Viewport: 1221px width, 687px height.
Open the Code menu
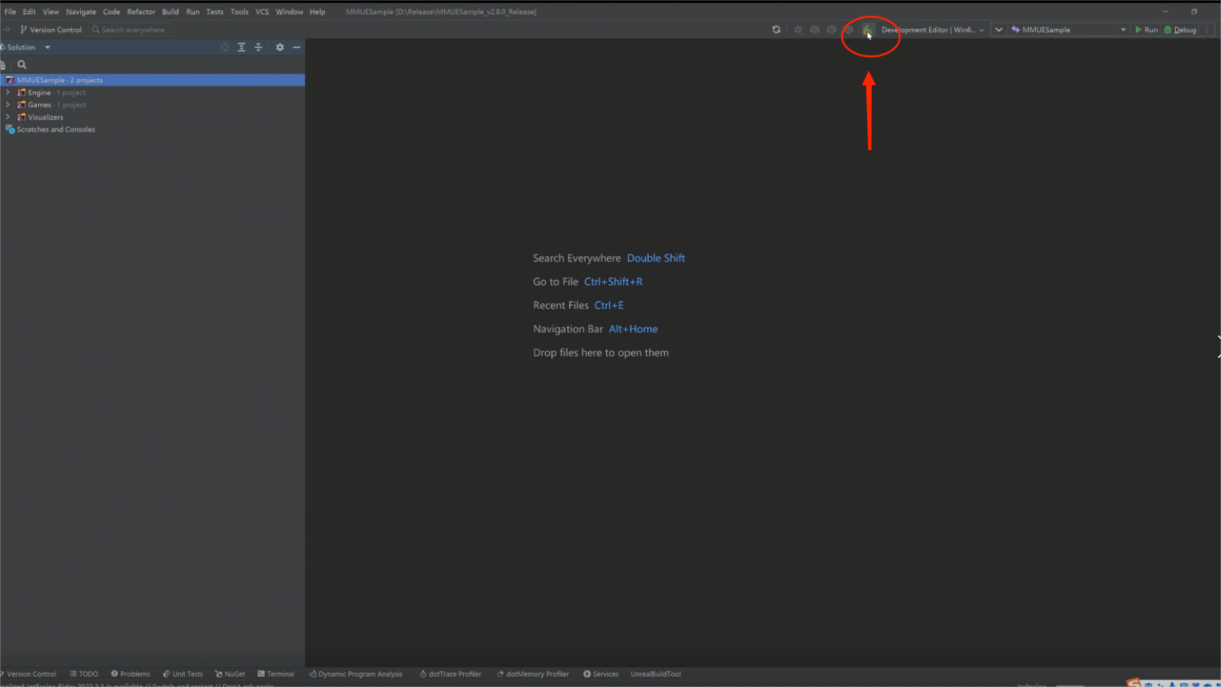point(111,11)
